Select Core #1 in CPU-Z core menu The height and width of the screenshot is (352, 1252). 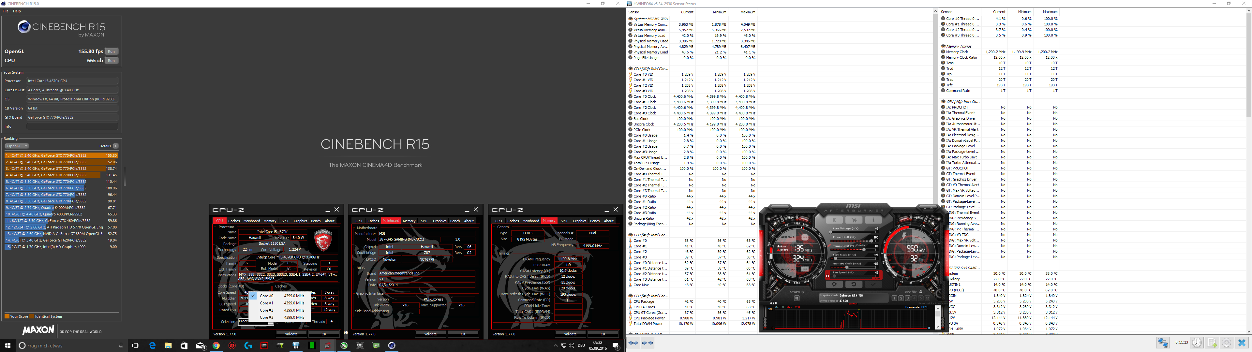(x=279, y=303)
